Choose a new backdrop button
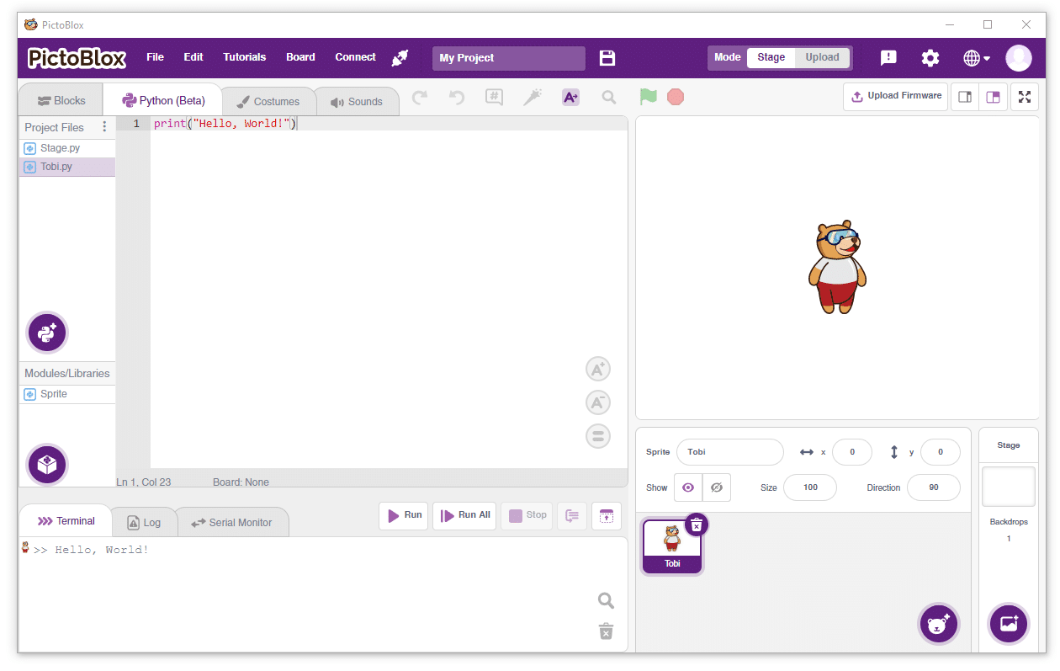1060x671 pixels. point(1009,624)
